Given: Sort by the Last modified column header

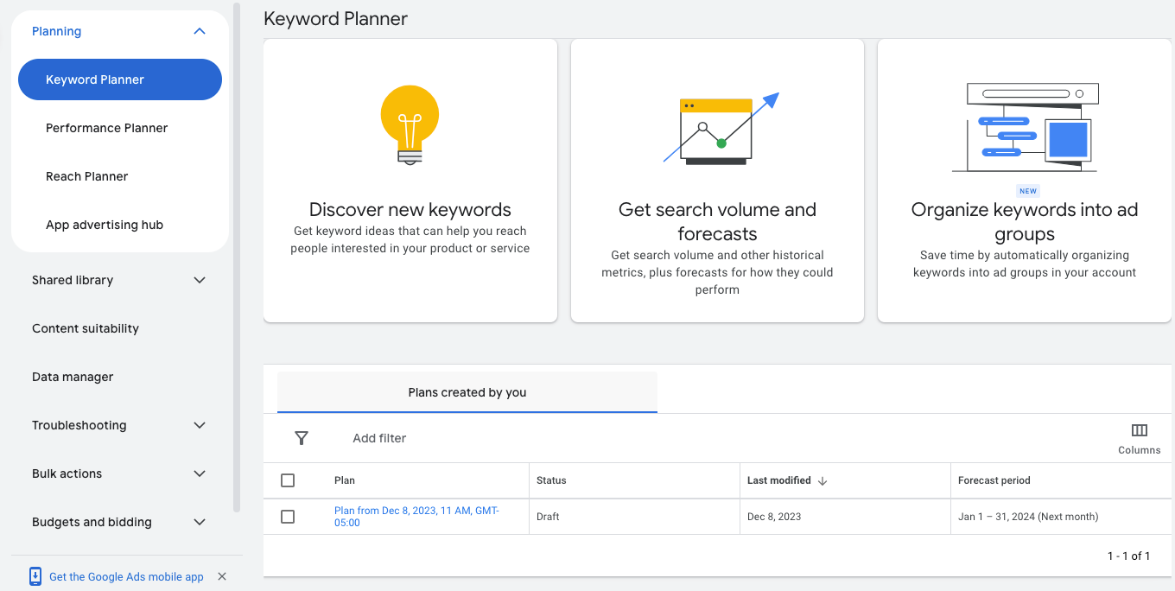Looking at the screenshot, I should click(779, 480).
